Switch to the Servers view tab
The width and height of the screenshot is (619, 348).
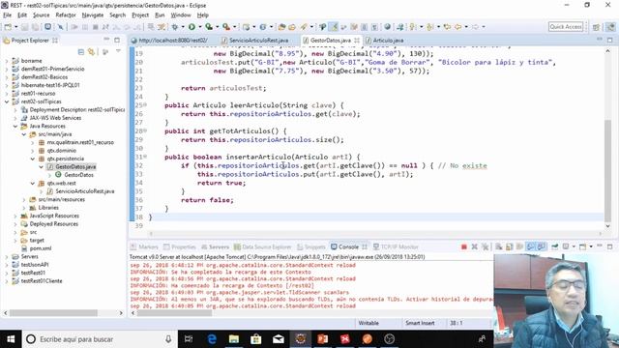[x=215, y=247]
